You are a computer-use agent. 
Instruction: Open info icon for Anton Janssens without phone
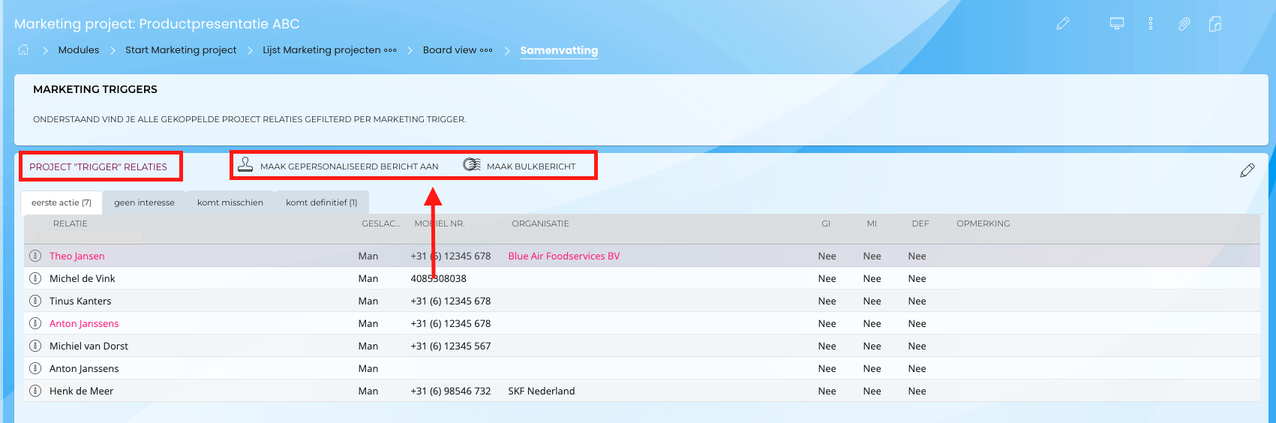tap(35, 368)
